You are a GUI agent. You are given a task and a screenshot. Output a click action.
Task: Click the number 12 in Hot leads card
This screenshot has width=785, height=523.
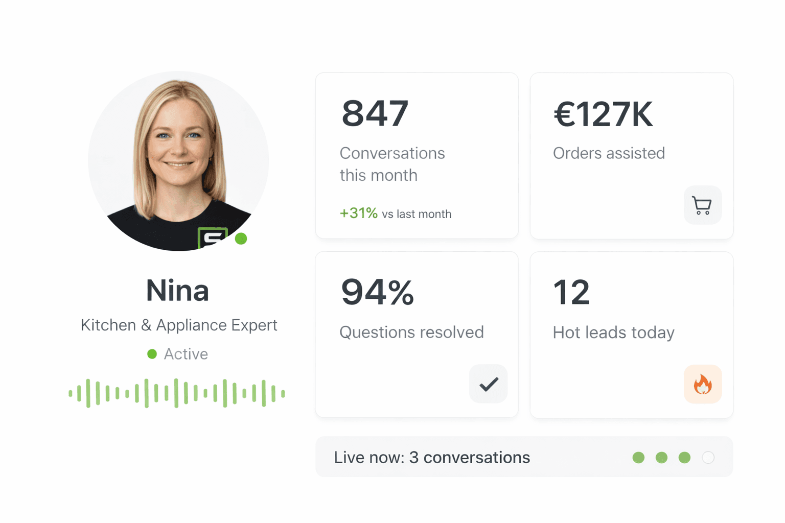coord(571,292)
